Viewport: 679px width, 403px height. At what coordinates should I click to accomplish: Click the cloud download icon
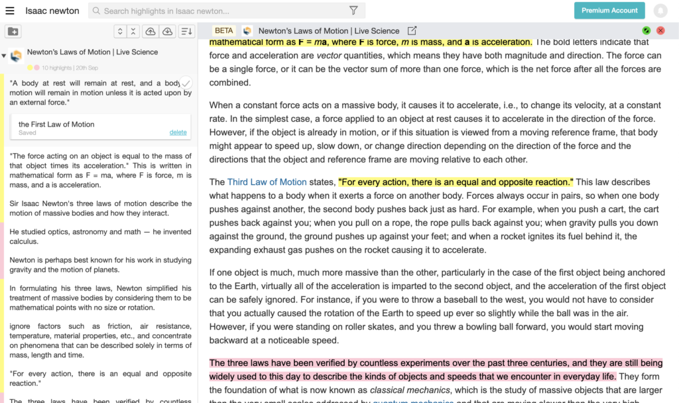coord(167,31)
